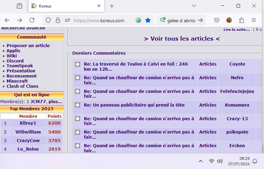This screenshot has height=169, width=264.
Task: Expand the hidden system tray icons chevron
Action: 200,161
